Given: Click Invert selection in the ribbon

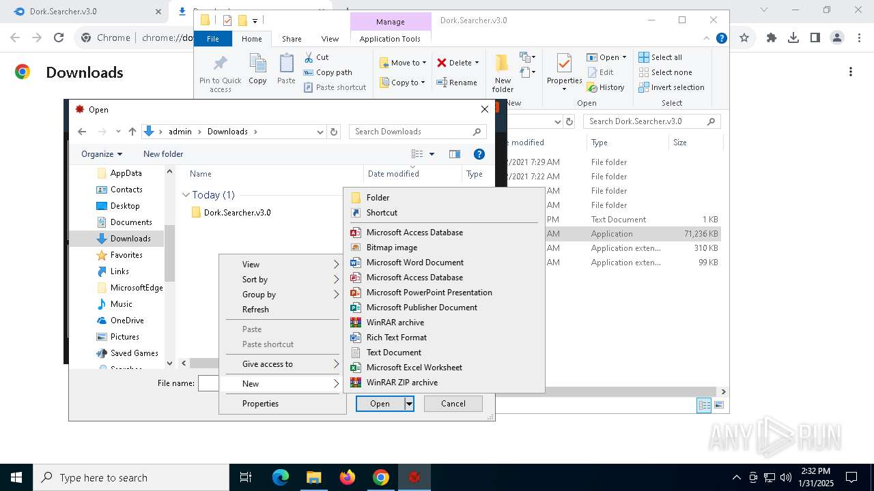Looking at the screenshot, I should 671,87.
